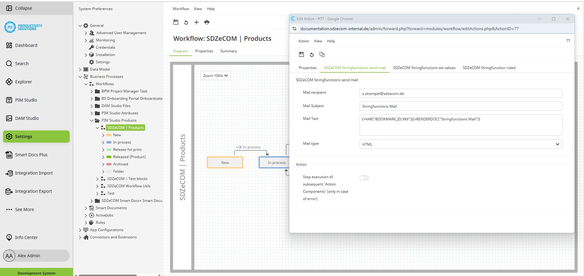Viewport: 584px width, 276px height.
Task: Open the Explorer module
Action: pos(23,82)
